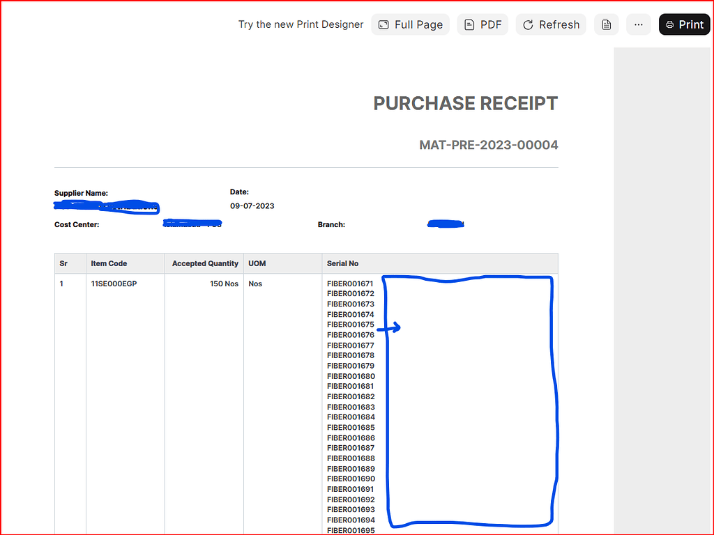Click the page icon left of PDF label

[470, 24]
